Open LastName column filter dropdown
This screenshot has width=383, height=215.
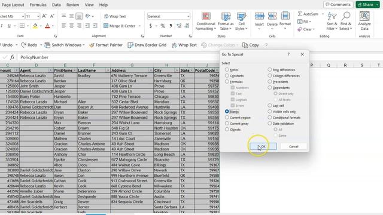[x=108, y=70]
